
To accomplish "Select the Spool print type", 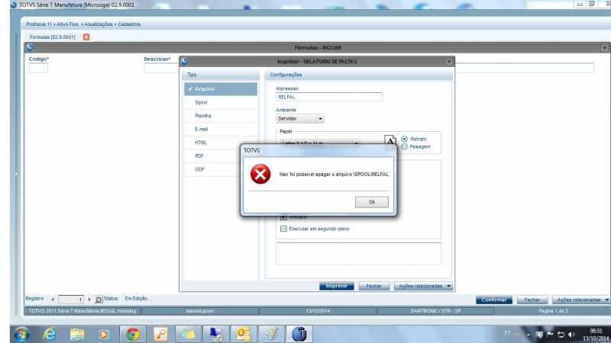I will click(x=221, y=102).
